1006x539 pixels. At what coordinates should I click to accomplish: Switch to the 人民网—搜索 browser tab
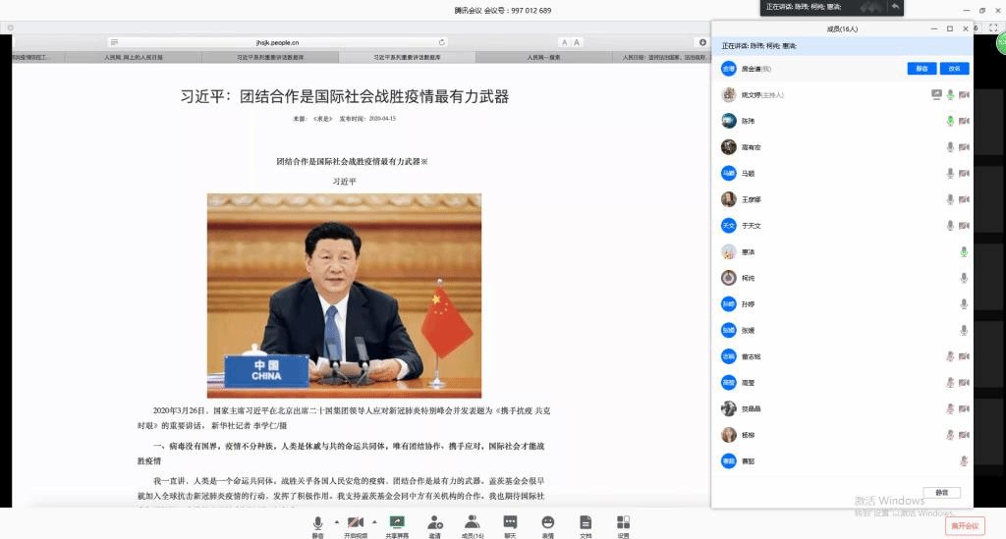click(535, 58)
